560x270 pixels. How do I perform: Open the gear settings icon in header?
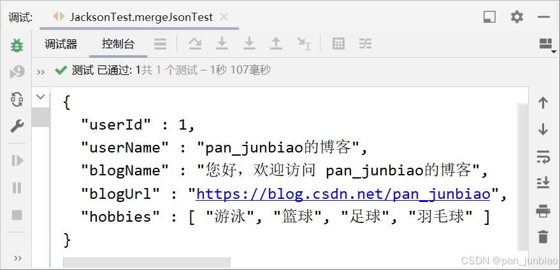tap(517, 17)
